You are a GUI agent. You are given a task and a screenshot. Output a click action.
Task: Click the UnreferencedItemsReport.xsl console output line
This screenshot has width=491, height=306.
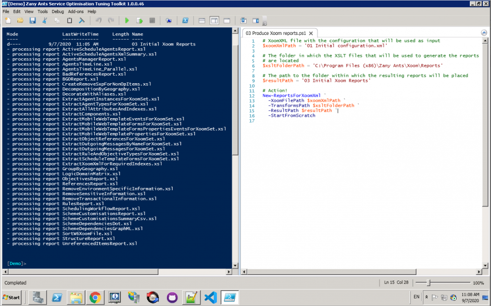point(72,243)
